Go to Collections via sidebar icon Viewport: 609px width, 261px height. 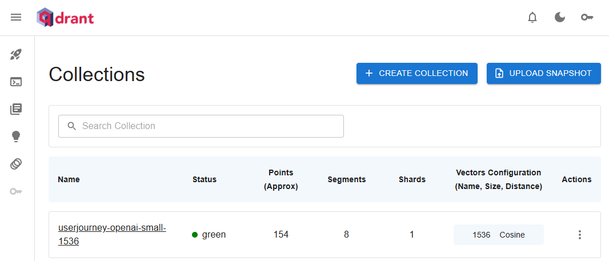16,109
